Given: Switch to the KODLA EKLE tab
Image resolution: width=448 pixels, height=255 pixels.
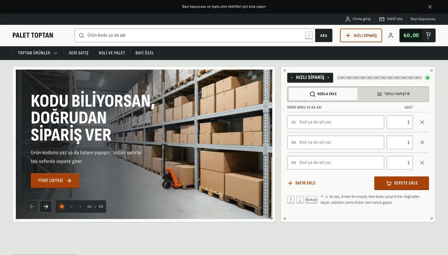Looking at the screenshot, I should point(323,94).
